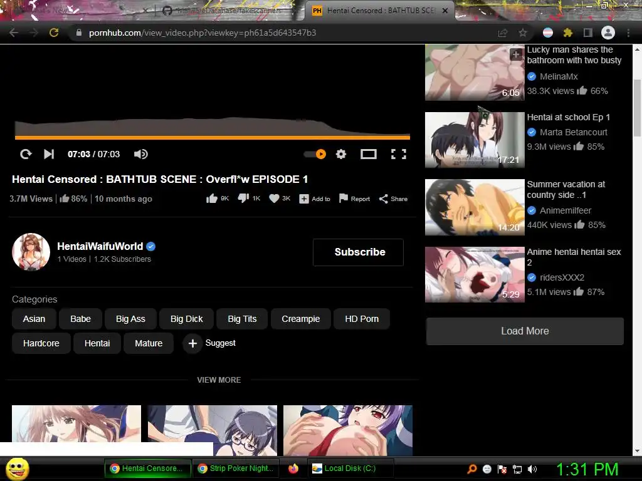Click the scrollbar down arrow

click(637, 451)
